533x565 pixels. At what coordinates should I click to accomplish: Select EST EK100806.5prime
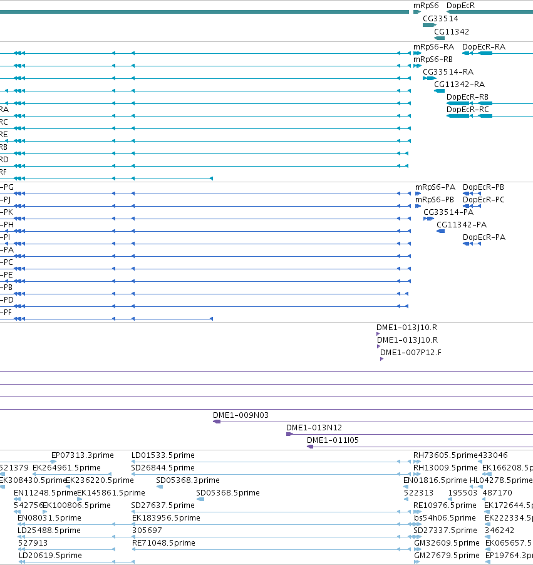click(45, 512)
